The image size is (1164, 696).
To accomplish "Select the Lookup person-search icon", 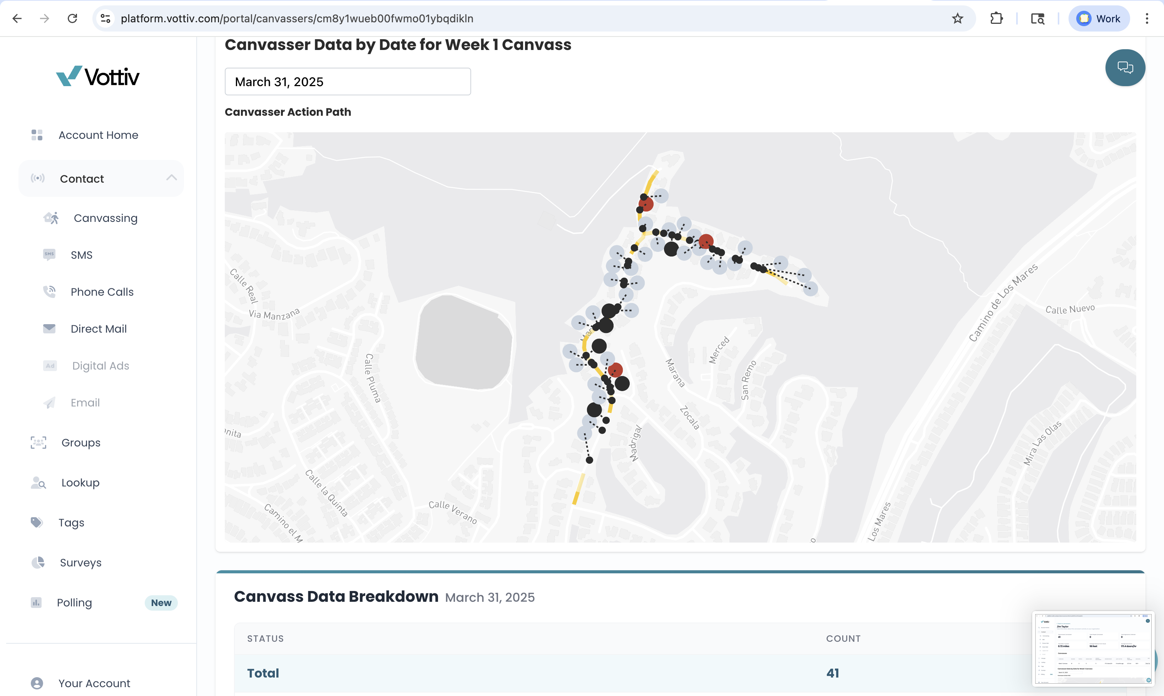I will [38, 483].
